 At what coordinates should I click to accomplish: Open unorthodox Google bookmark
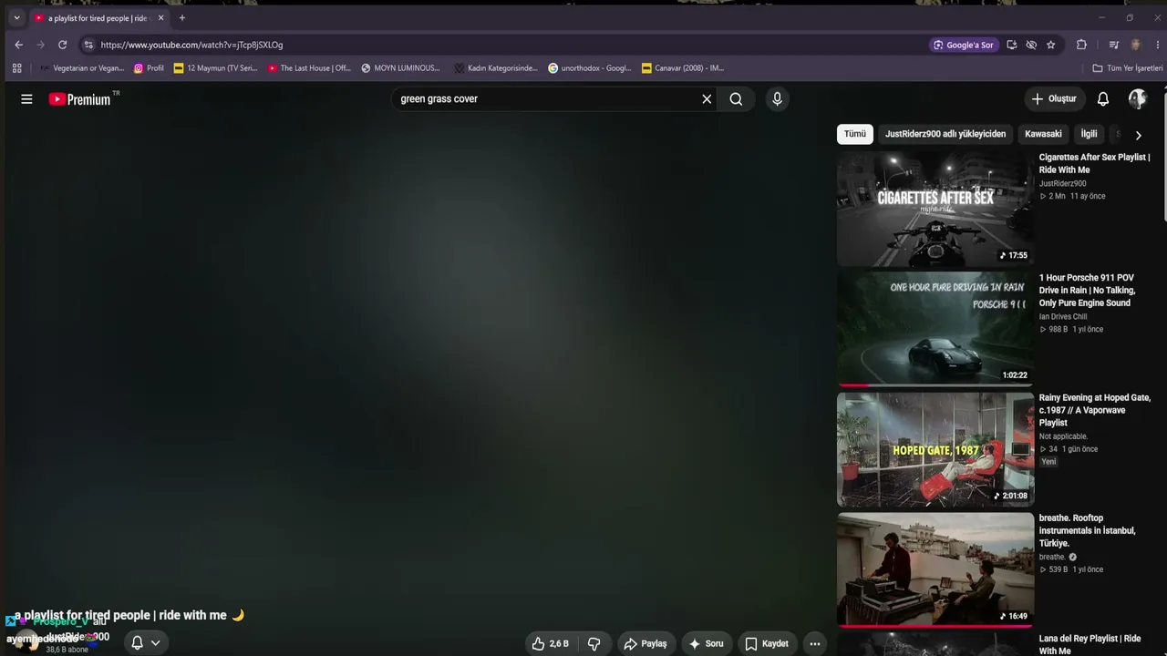tap(589, 68)
